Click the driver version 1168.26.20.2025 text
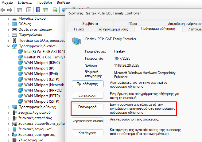The image size is (202, 142). coord(127,65)
